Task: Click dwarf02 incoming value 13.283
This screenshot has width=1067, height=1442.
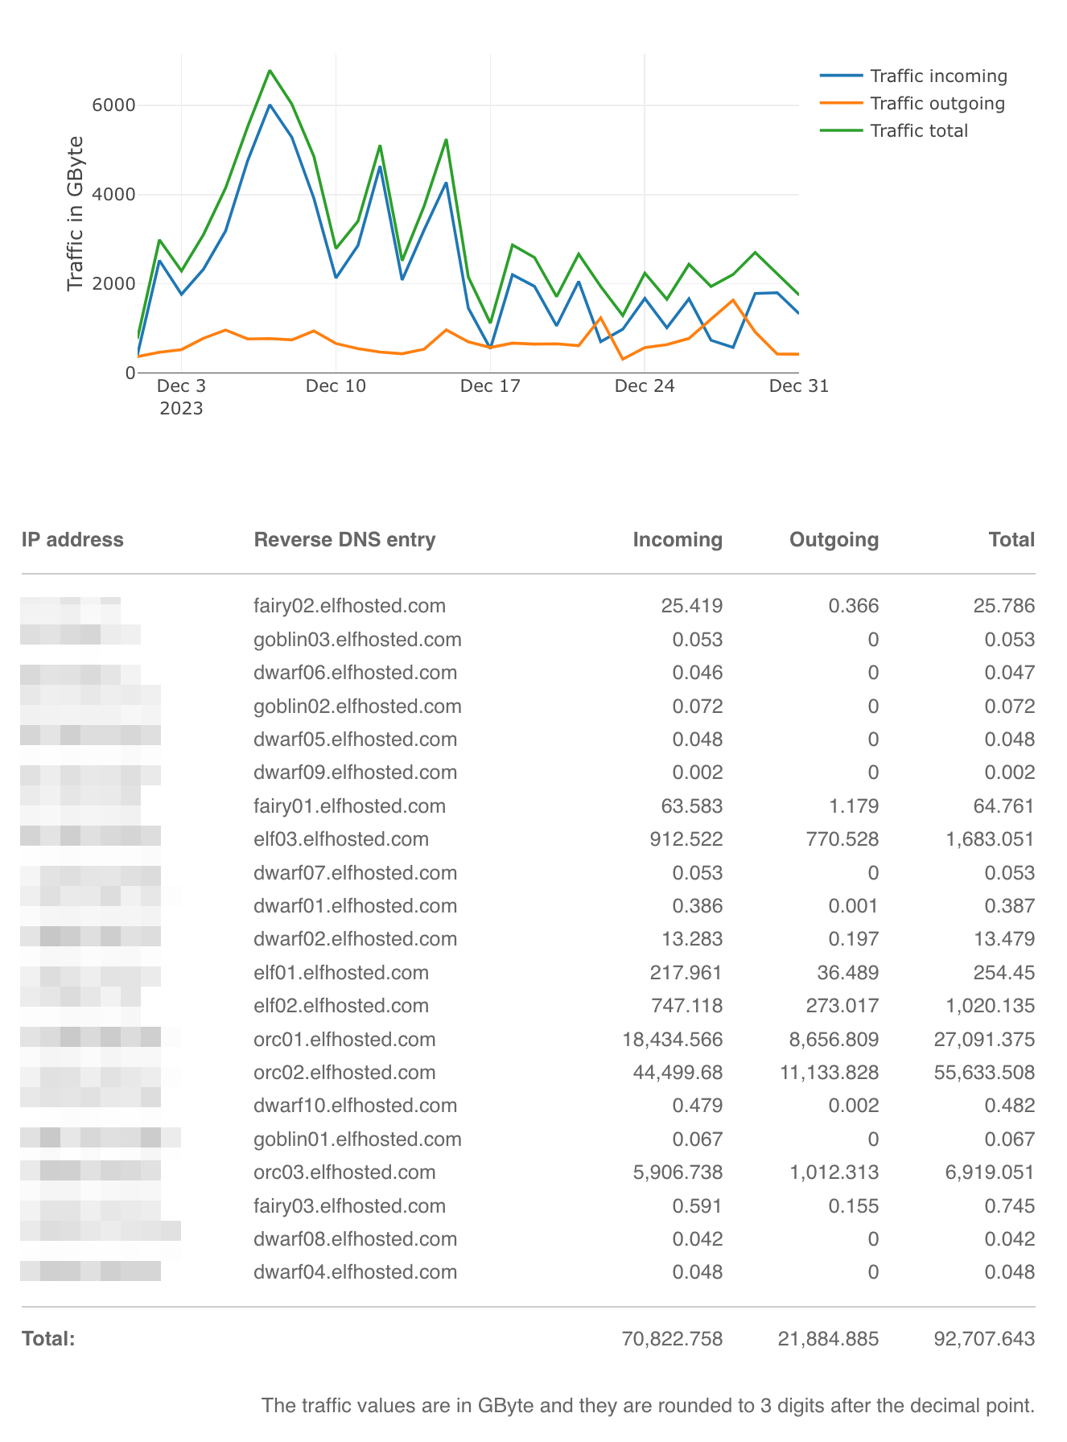Action: (692, 939)
